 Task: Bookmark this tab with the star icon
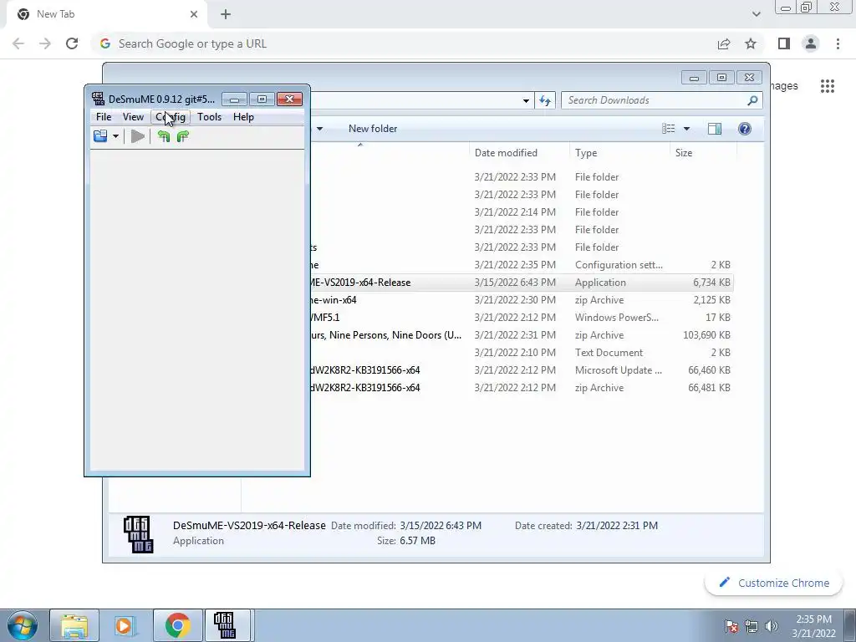(751, 43)
